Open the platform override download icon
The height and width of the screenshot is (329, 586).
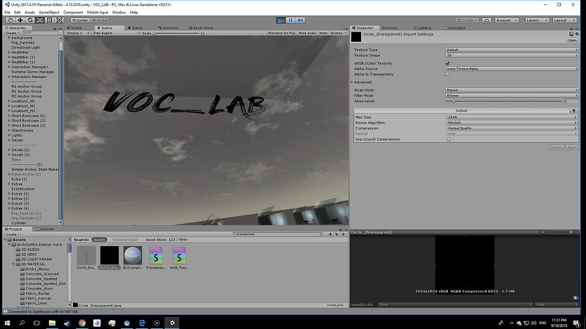tap(573, 110)
